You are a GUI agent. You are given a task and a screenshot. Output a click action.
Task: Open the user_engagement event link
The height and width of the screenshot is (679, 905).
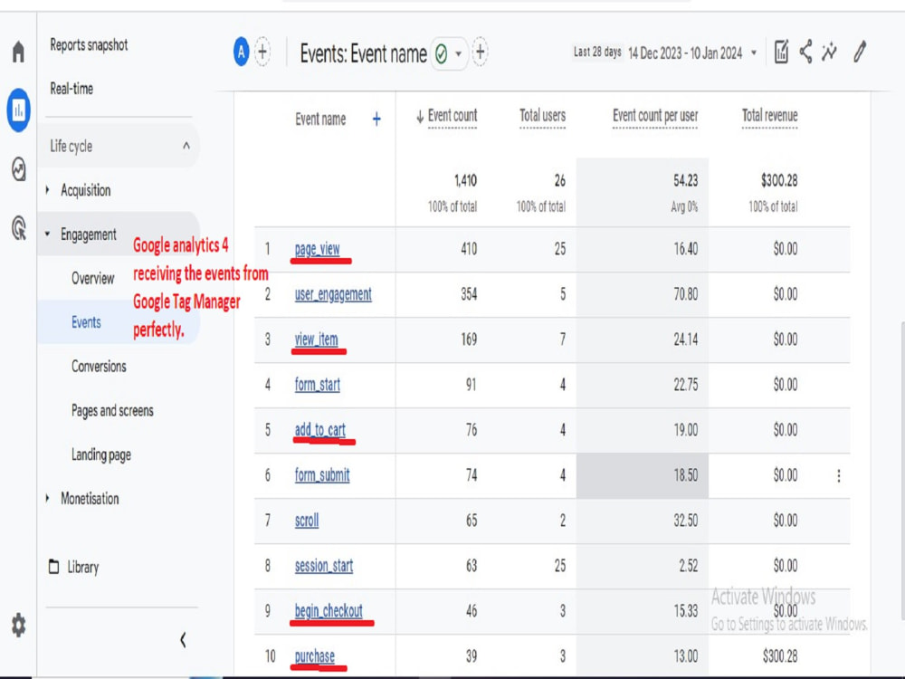click(333, 294)
